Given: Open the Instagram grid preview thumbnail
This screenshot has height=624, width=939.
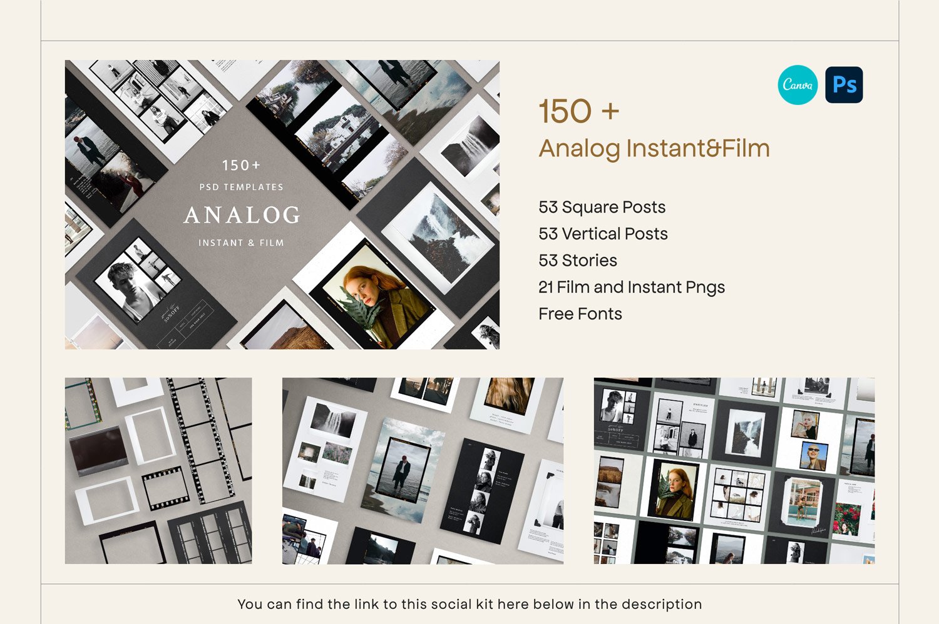Looking at the screenshot, I should pyautogui.click(x=734, y=471).
